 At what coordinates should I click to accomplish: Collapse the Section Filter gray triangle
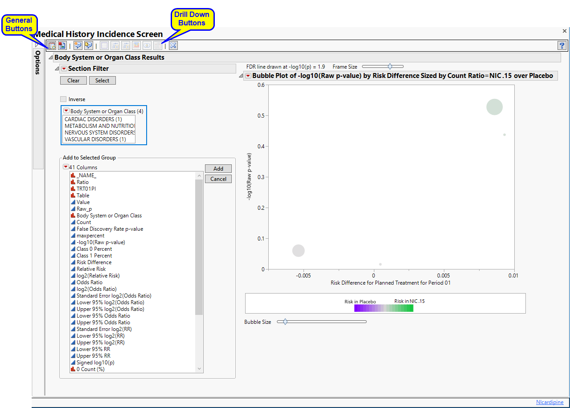pyautogui.click(x=57, y=69)
